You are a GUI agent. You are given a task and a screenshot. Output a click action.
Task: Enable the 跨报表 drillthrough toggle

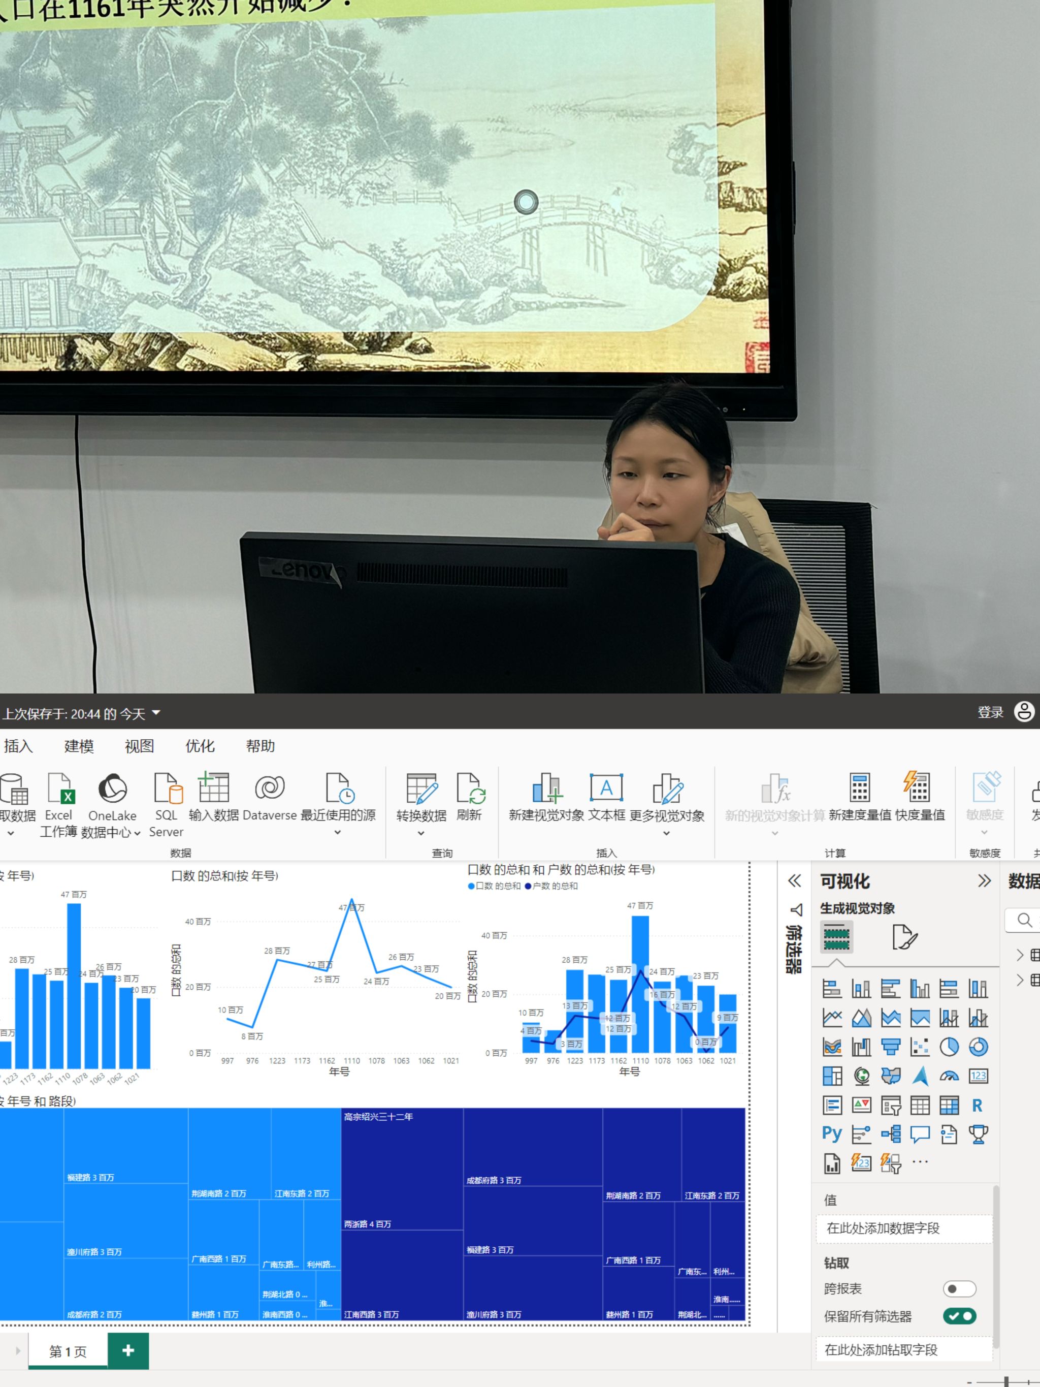(959, 1288)
